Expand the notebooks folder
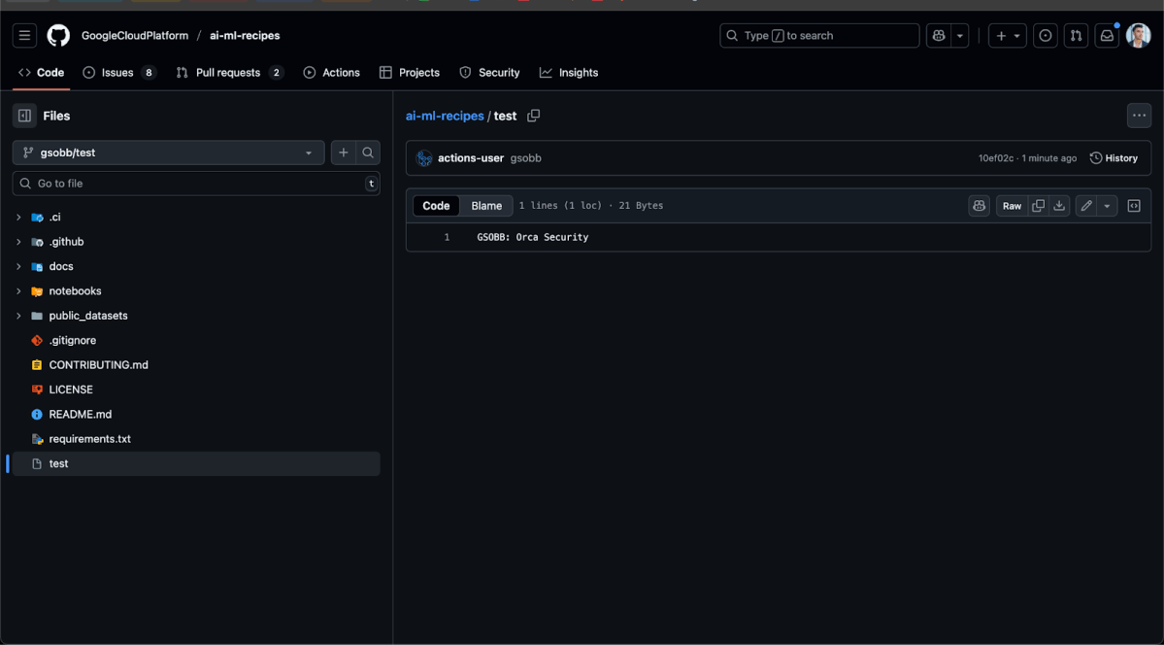 click(x=18, y=291)
